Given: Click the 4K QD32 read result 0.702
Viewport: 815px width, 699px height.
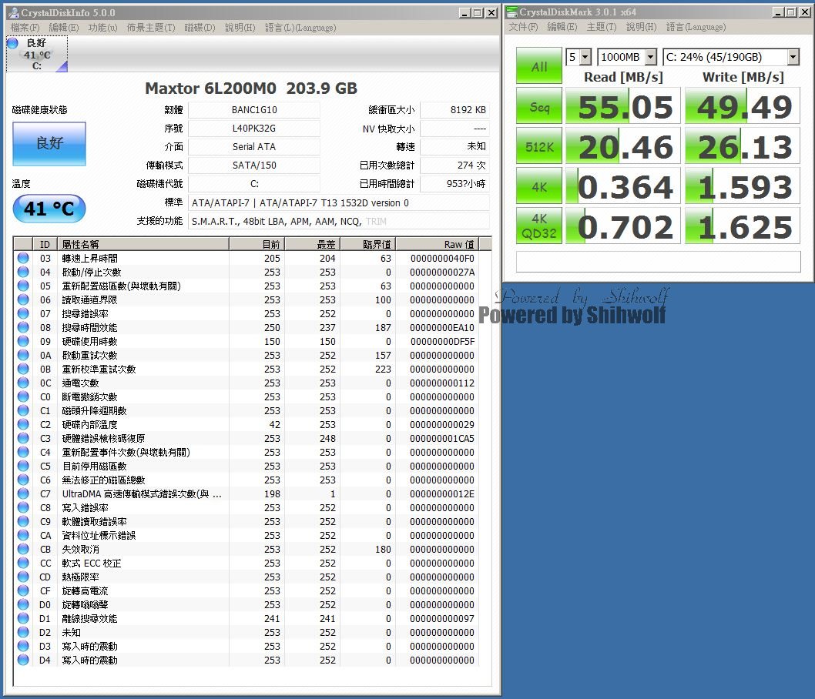Looking at the screenshot, I should click(x=622, y=226).
